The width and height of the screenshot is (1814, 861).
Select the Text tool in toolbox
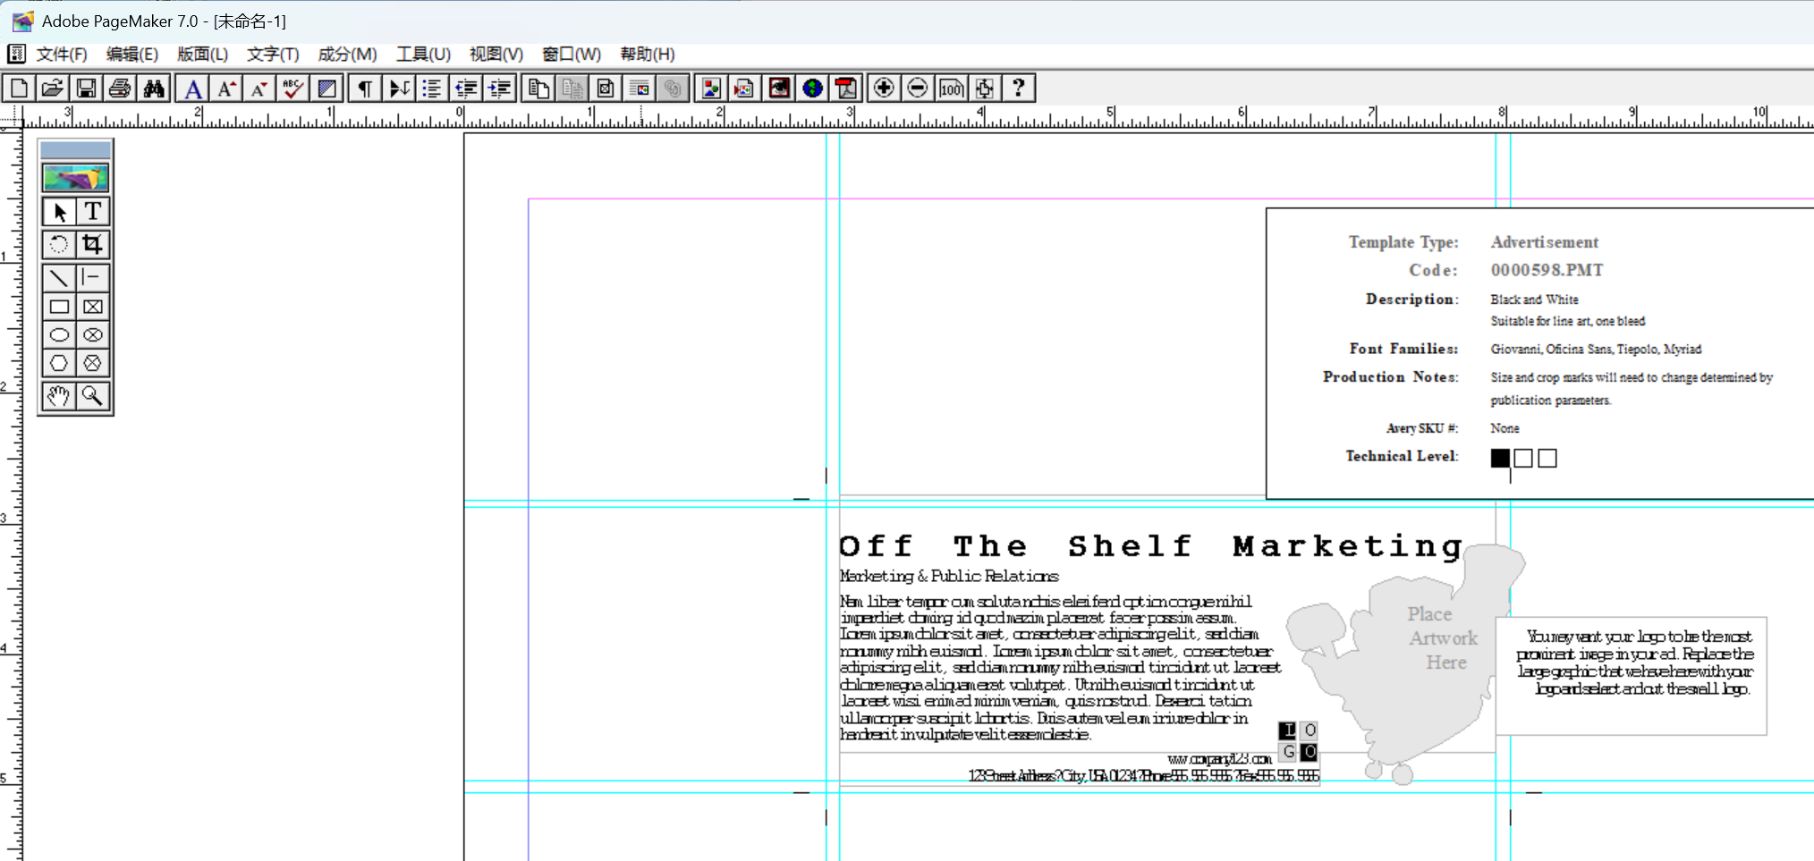click(x=92, y=212)
